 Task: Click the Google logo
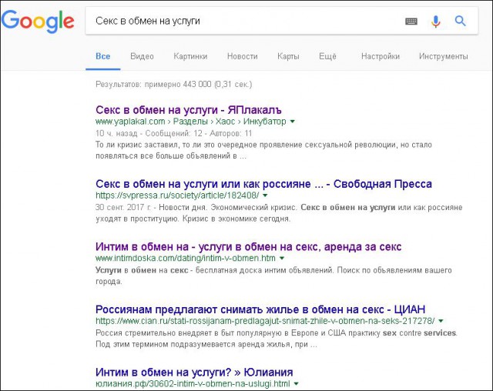[38, 21]
